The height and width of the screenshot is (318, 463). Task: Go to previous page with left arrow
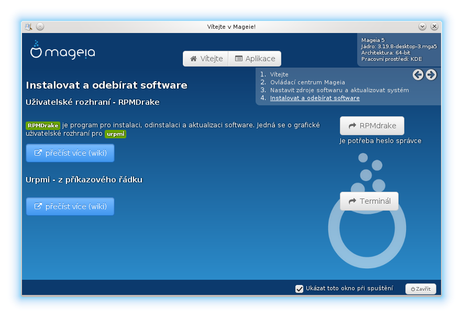[418, 75]
